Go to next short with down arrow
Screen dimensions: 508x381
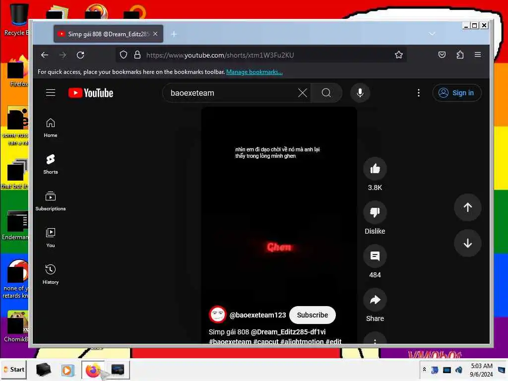[x=467, y=243]
